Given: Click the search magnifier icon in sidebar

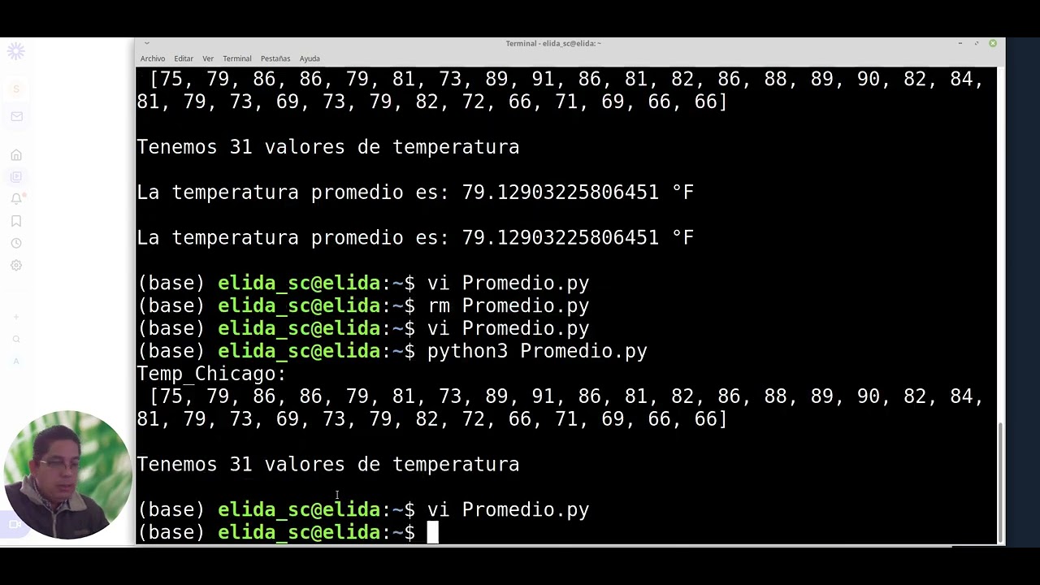Looking at the screenshot, I should (16, 339).
